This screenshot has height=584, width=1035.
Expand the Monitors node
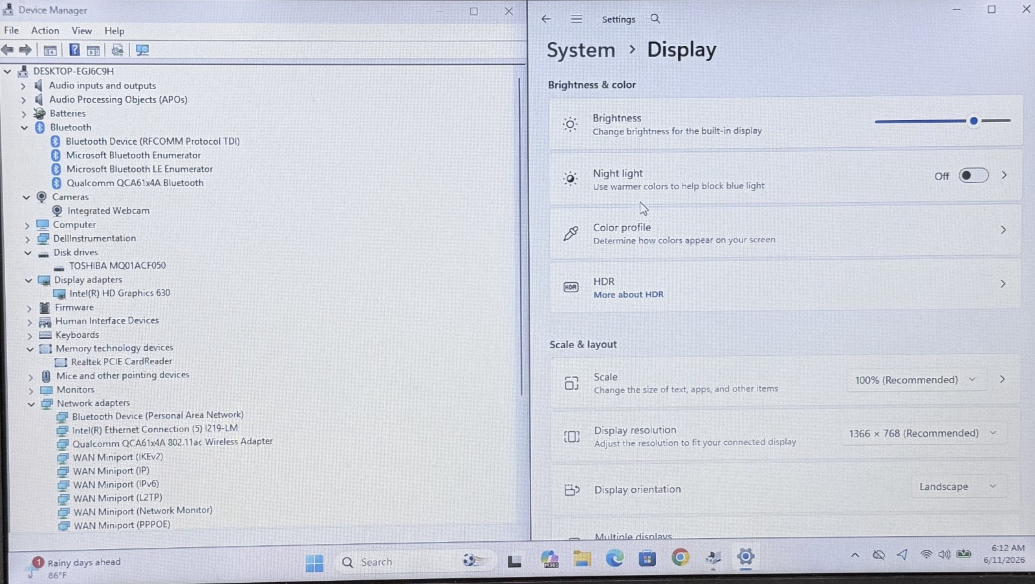(30, 390)
